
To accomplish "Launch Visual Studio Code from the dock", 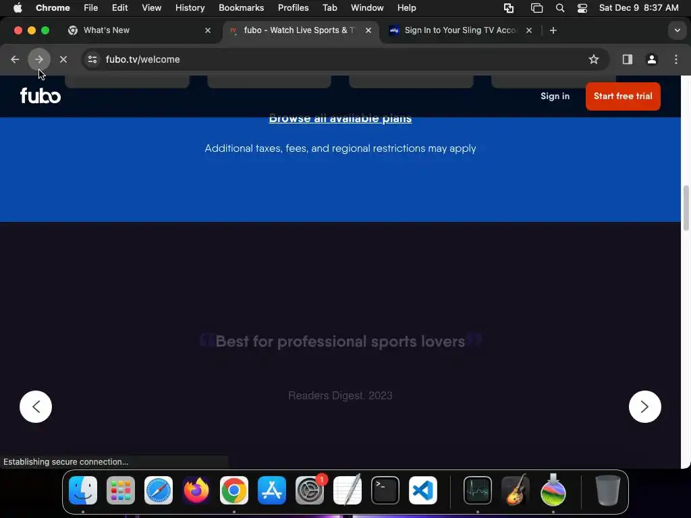I will [423, 490].
